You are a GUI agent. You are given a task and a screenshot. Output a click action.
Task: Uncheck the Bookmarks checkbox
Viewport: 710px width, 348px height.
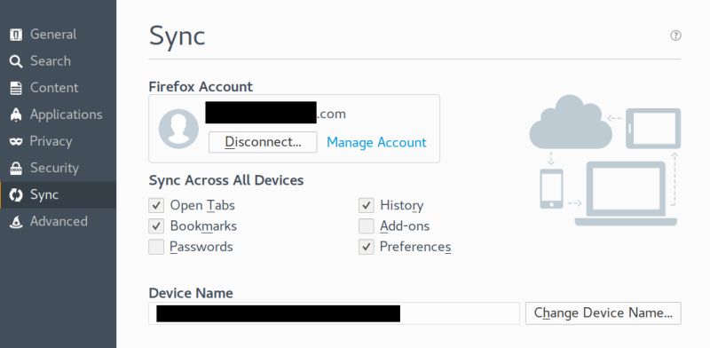pos(156,226)
